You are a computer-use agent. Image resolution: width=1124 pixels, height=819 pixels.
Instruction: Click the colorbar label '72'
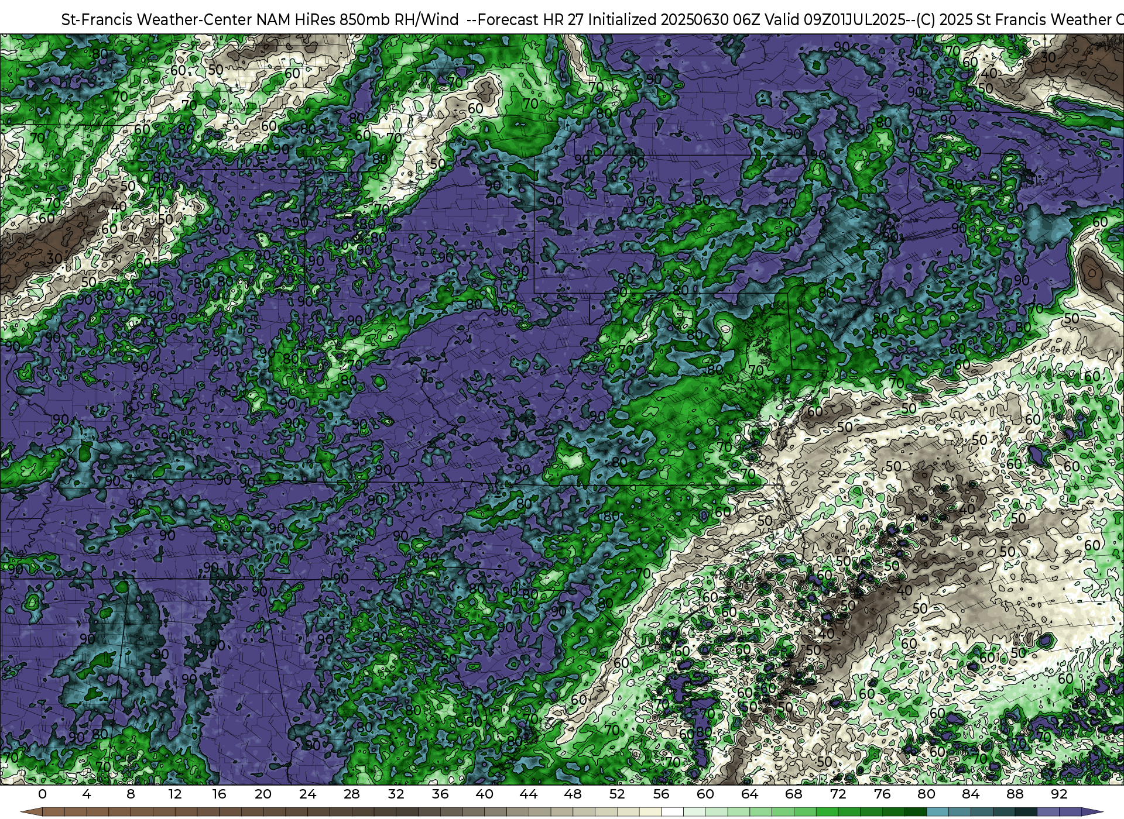click(838, 794)
